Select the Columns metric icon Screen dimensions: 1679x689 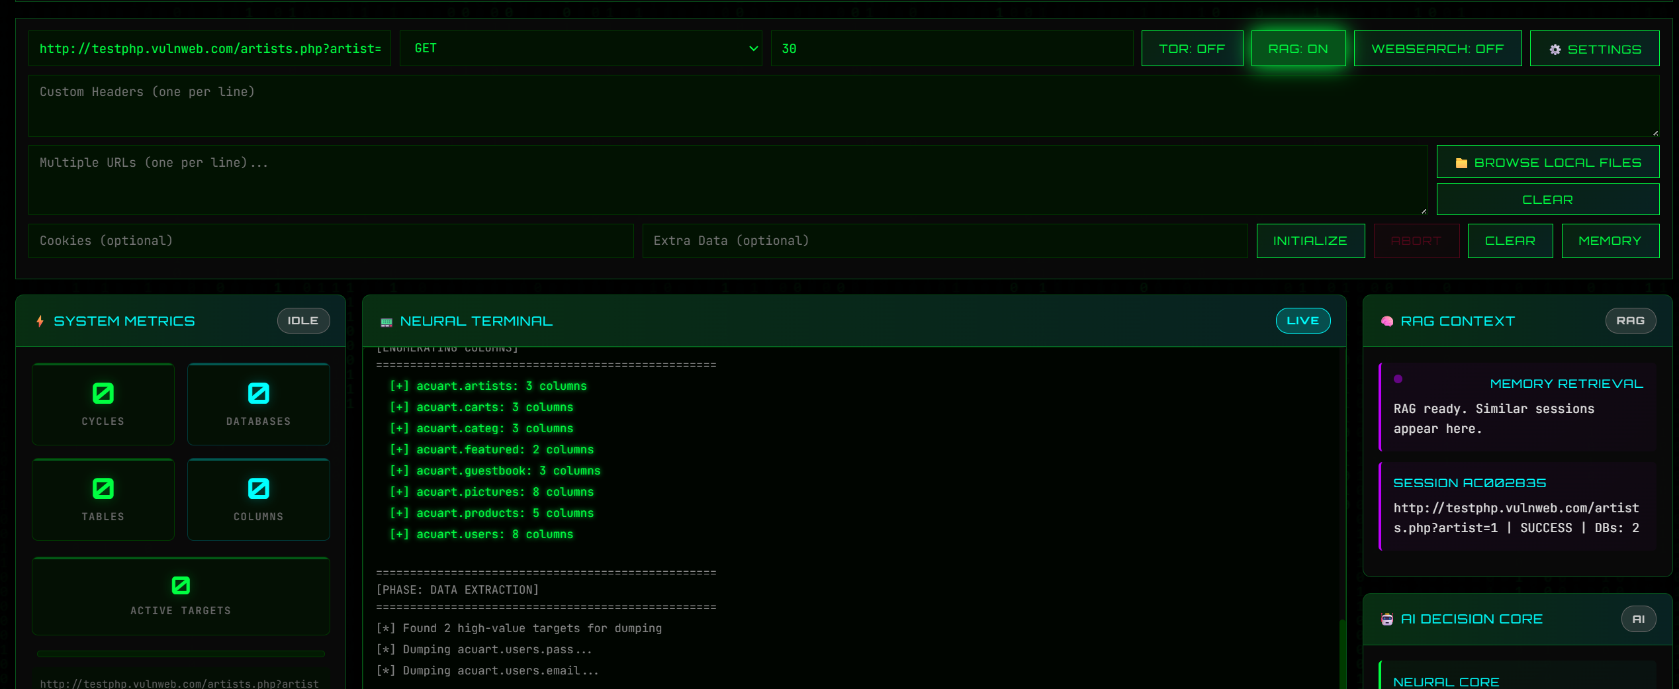(258, 489)
